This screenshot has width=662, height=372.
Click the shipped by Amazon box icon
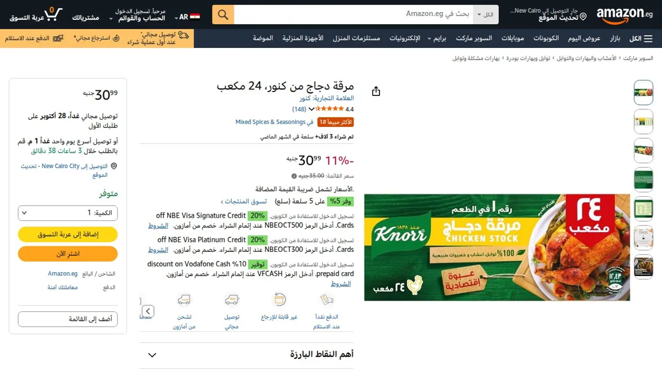pyautogui.click(x=184, y=300)
